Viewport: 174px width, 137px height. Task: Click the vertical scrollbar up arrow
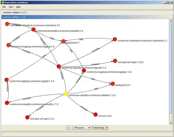point(170,21)
